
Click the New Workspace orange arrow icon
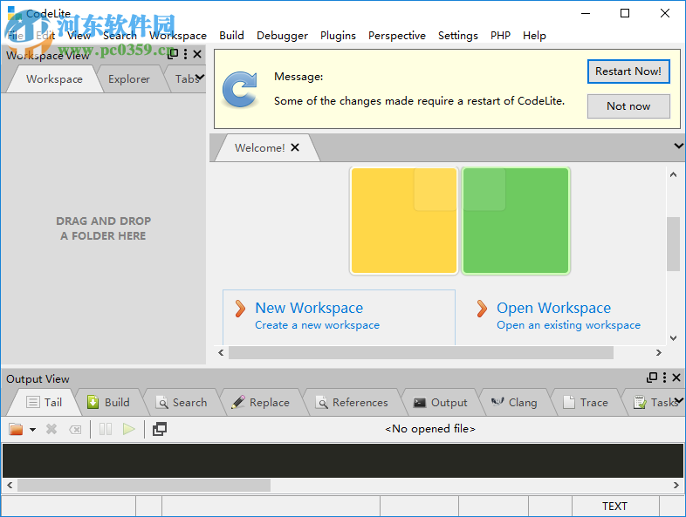[x=240, y=309]
